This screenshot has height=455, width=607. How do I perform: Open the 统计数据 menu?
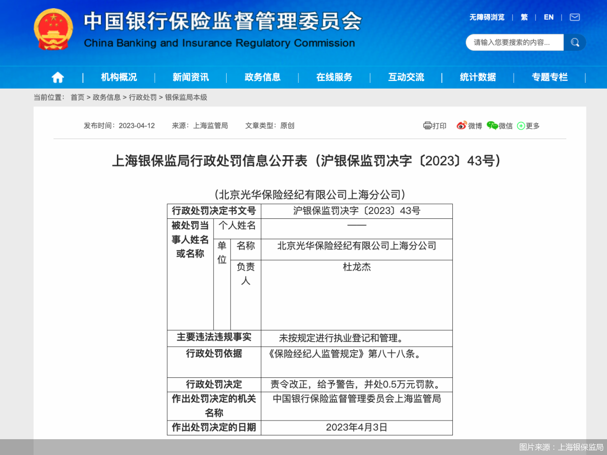click(478, 77)
